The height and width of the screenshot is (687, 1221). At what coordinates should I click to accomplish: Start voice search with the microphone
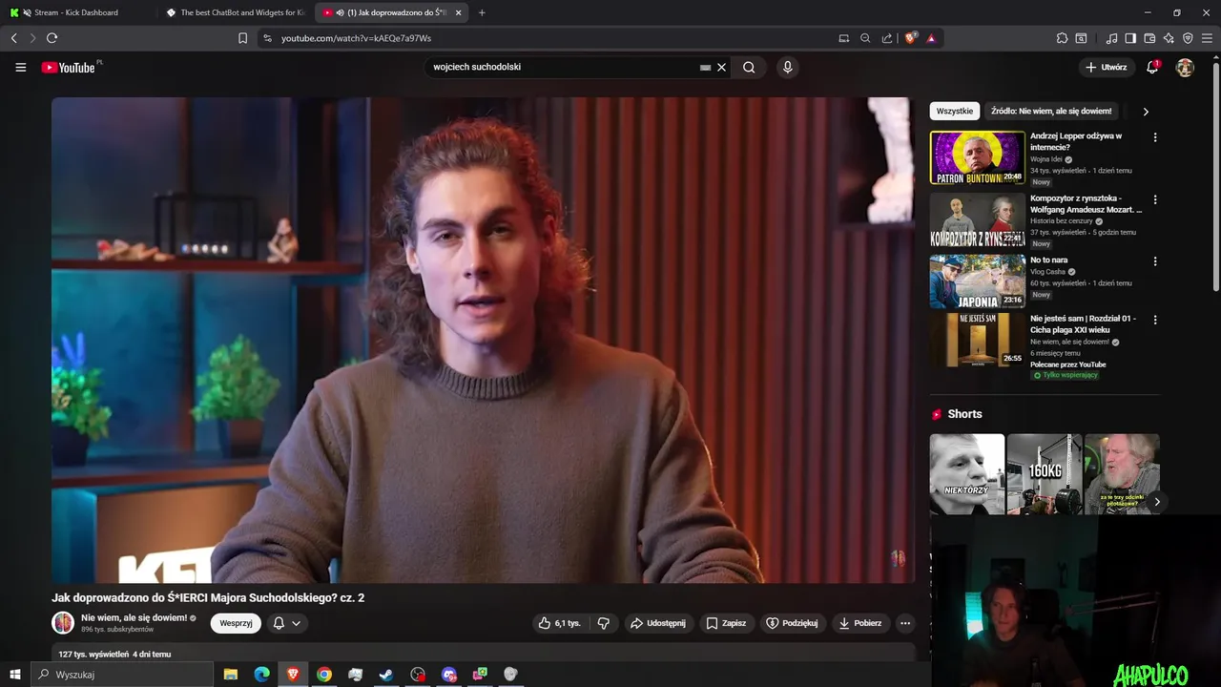[787, 68]
